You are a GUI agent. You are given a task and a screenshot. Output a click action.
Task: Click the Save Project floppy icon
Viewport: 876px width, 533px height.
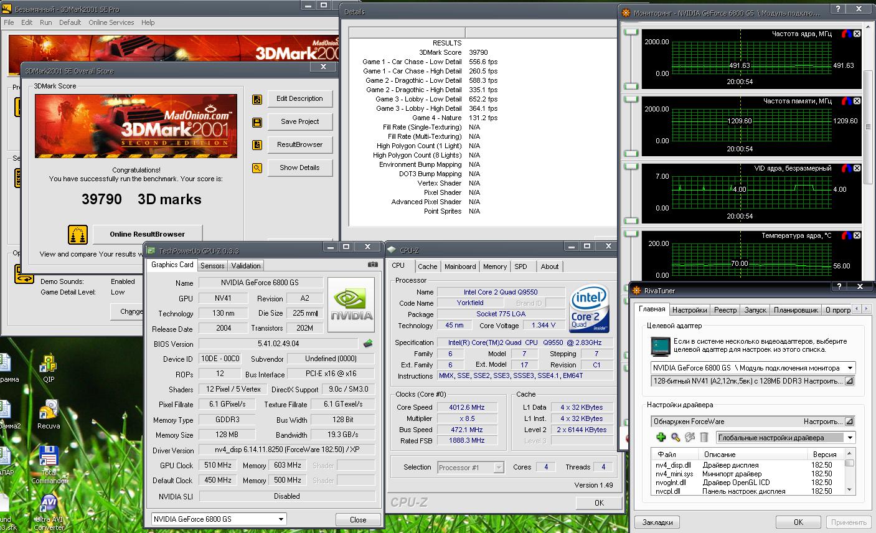257,123
